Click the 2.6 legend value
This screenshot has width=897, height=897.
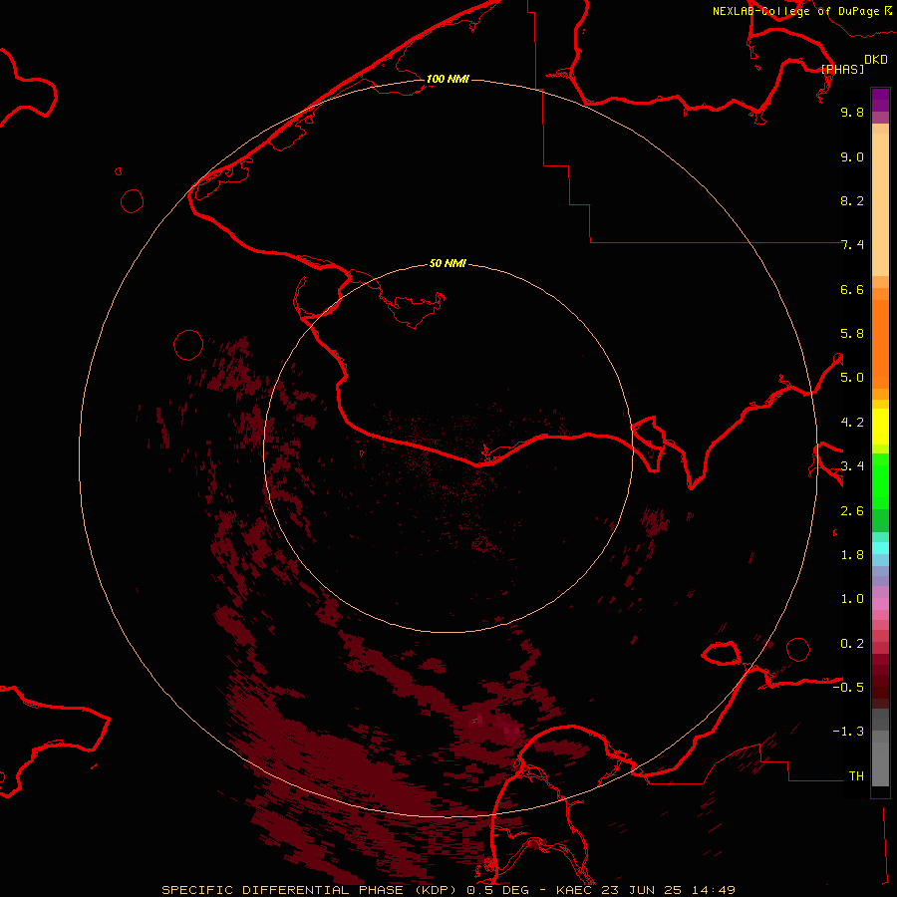852,511
